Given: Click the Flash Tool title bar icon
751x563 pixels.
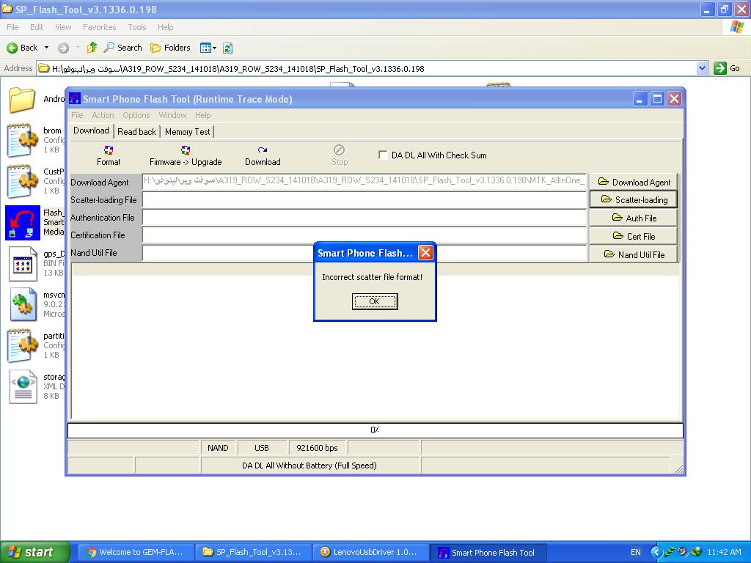Looking at the screenshot, I should tap(75, 99).
